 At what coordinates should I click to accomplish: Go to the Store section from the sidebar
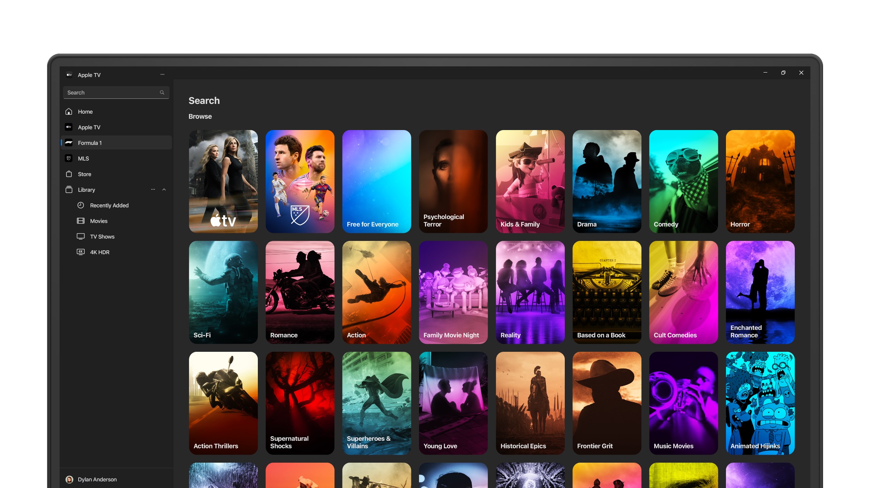coord(85,174)
